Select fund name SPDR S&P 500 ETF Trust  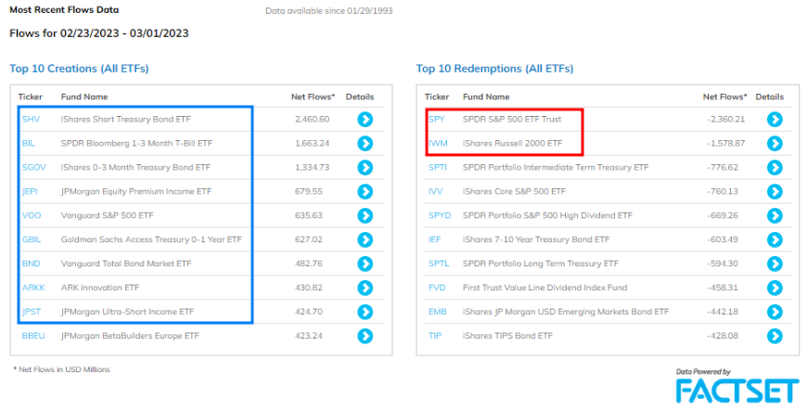pos(512,119)
